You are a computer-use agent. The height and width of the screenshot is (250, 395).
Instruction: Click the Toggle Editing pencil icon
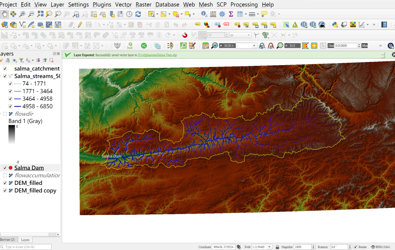point(80,25)
